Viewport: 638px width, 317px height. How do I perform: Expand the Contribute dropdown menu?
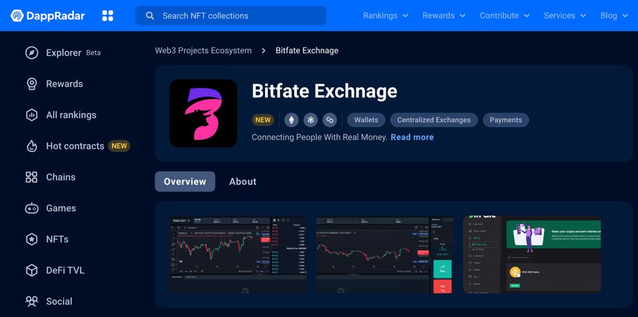(505, 16)
